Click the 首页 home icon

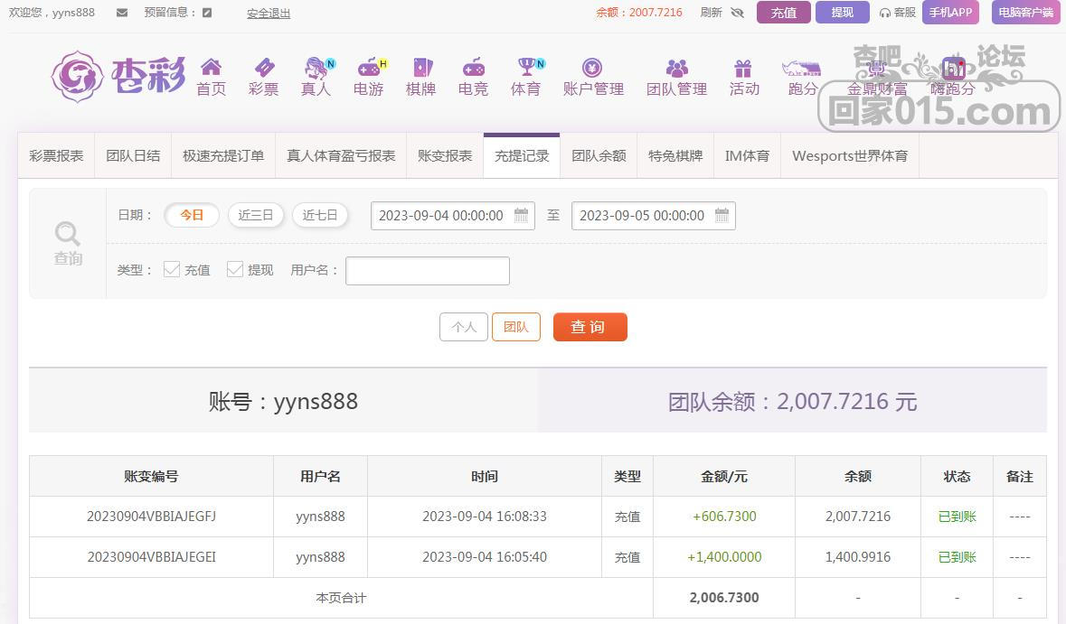coord(211,68)
